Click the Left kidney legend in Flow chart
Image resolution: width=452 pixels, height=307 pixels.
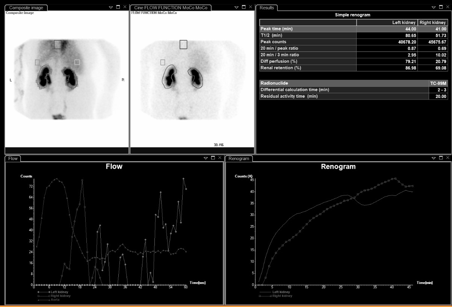point(60,292)
